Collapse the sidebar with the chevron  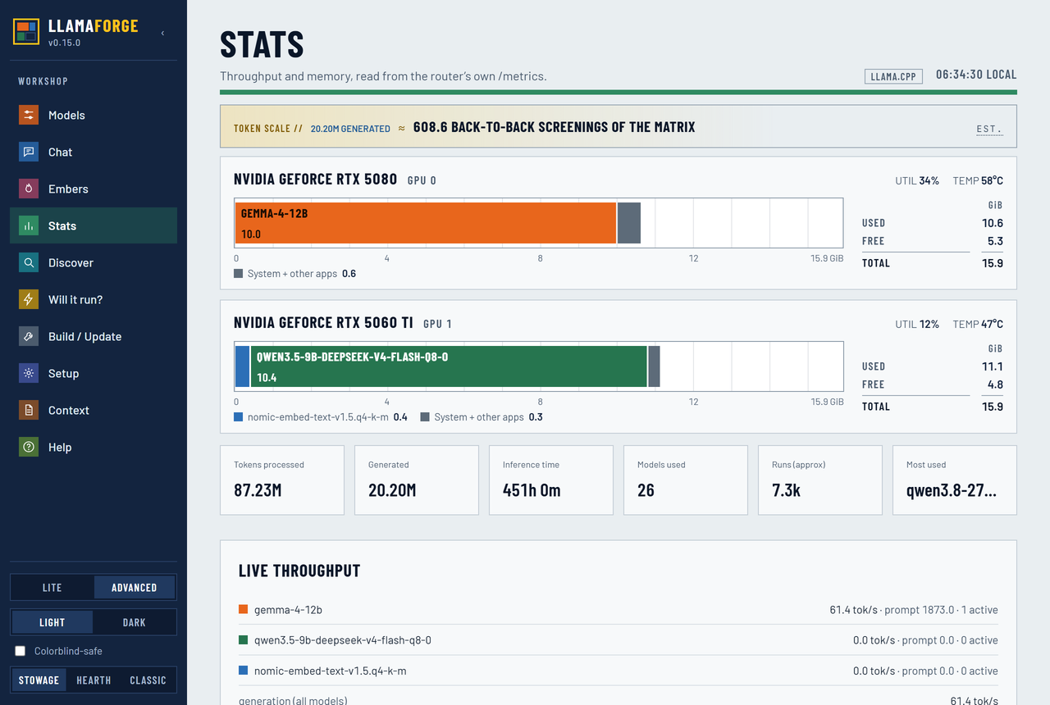[x=162, y=33]
